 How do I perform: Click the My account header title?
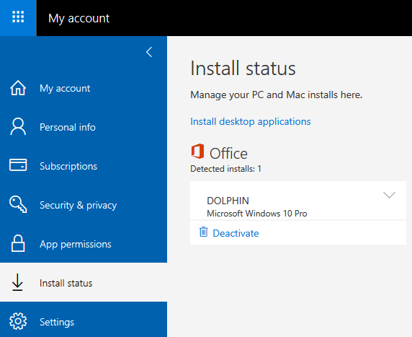coord(79,19)
